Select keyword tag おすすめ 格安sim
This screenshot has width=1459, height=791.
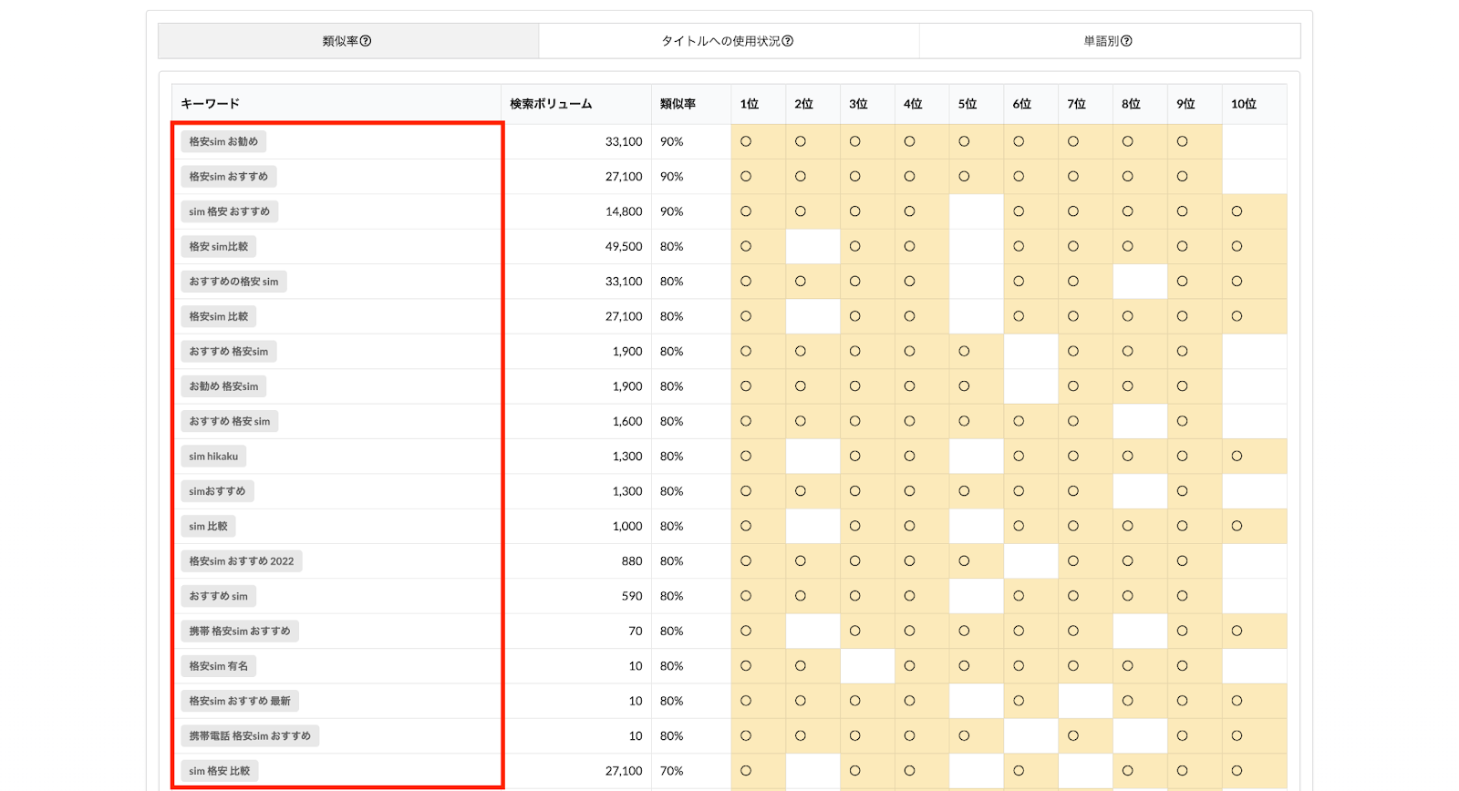(229, 352)
